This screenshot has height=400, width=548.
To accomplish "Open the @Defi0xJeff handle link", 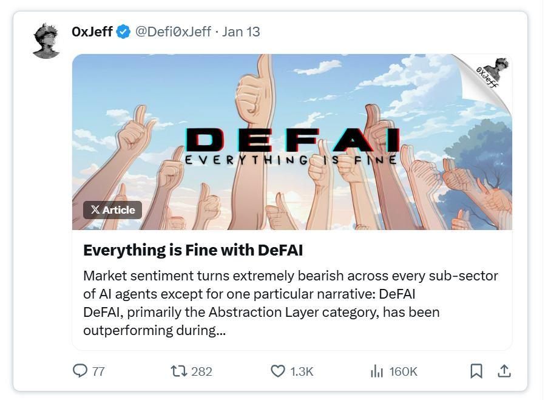I will pos(173,32).
